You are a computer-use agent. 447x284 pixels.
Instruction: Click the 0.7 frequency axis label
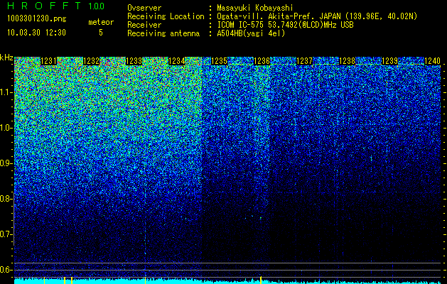6,234
